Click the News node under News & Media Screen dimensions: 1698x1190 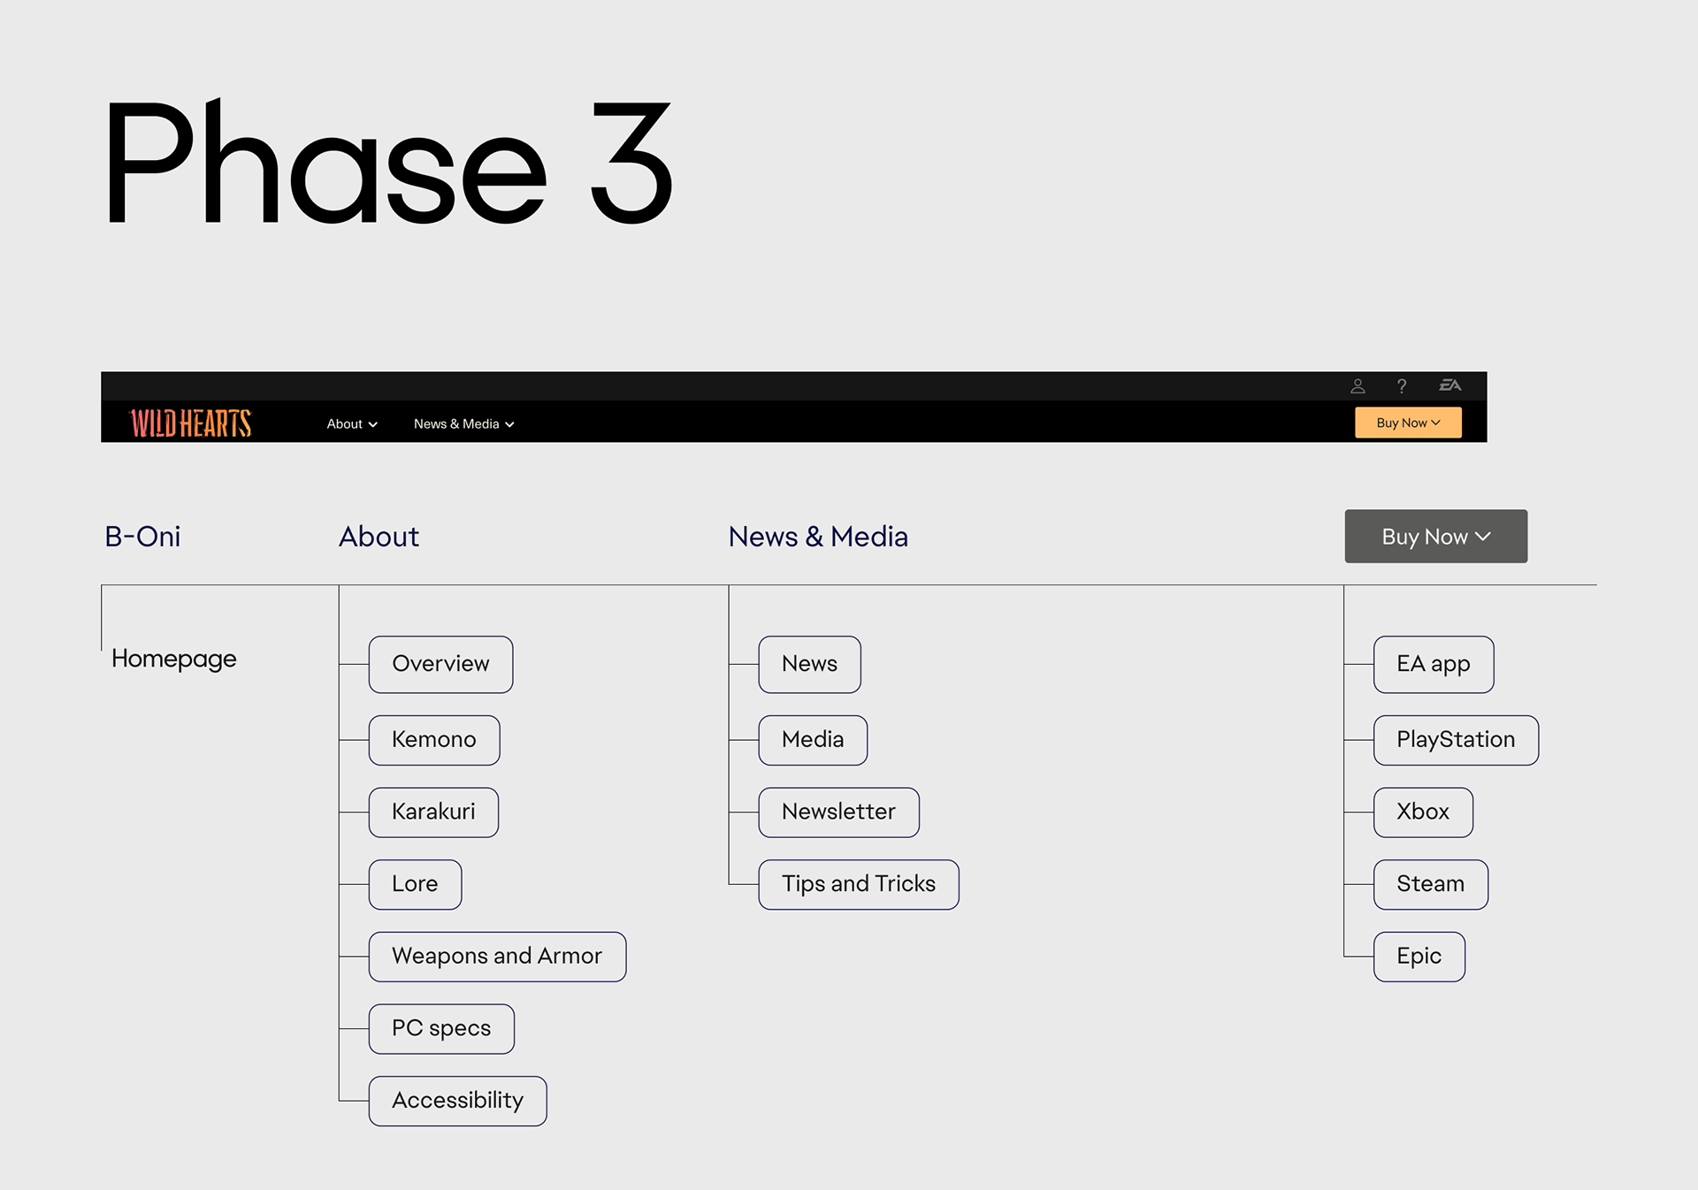[809, 664]
